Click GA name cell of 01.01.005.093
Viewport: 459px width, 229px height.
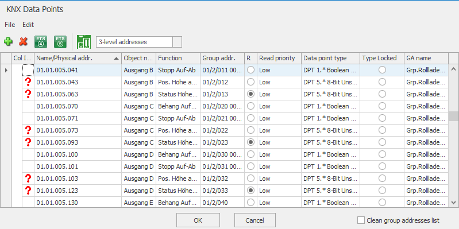426,142
